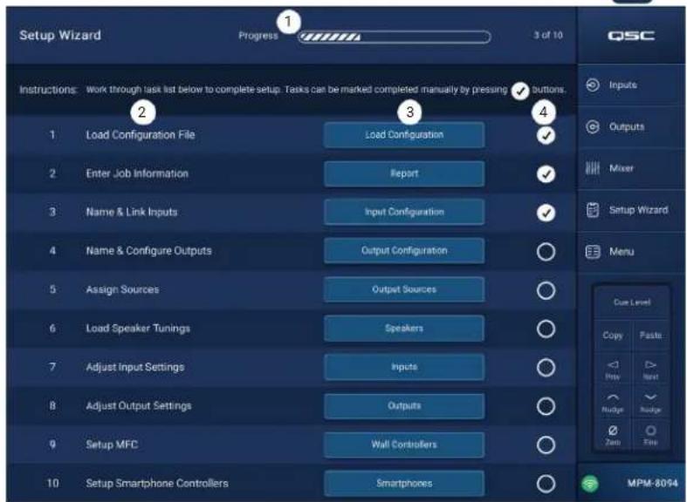This screenshot has height=502, width=687.
Task: Click the Copy button
Action: click(613, 336)
